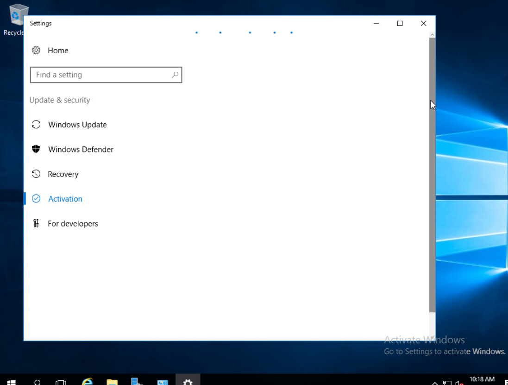Open the Windows Start menu
The width and height of the screenshot is (508, 385).
[11, 382]
